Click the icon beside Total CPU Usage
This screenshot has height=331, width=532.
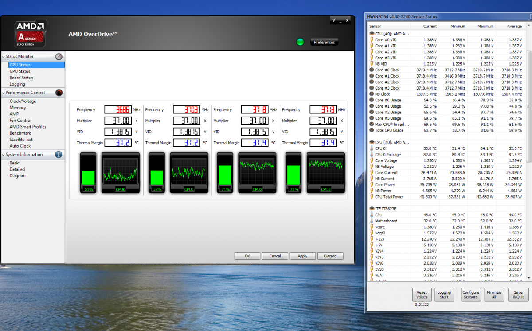372,130
